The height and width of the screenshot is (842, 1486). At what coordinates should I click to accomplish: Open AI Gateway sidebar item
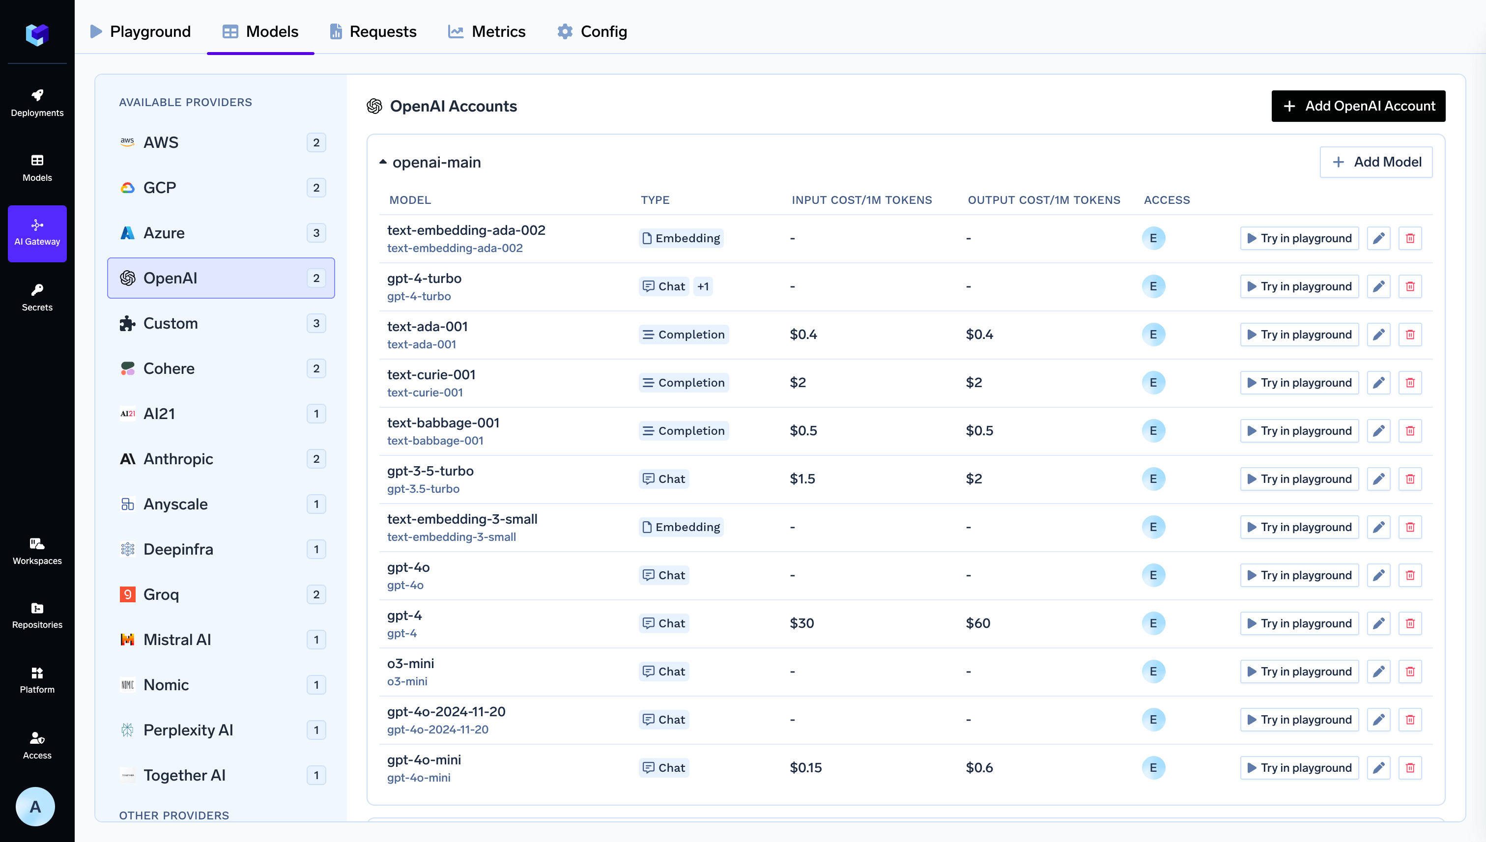(x=37, y=234)
